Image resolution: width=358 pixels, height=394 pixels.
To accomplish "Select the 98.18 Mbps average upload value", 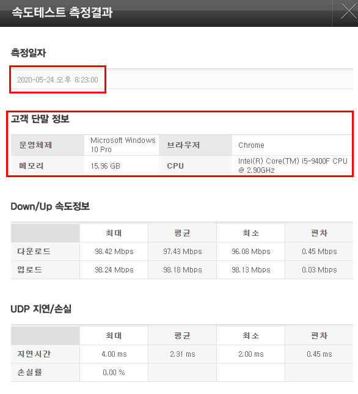I will click(183, 270).
